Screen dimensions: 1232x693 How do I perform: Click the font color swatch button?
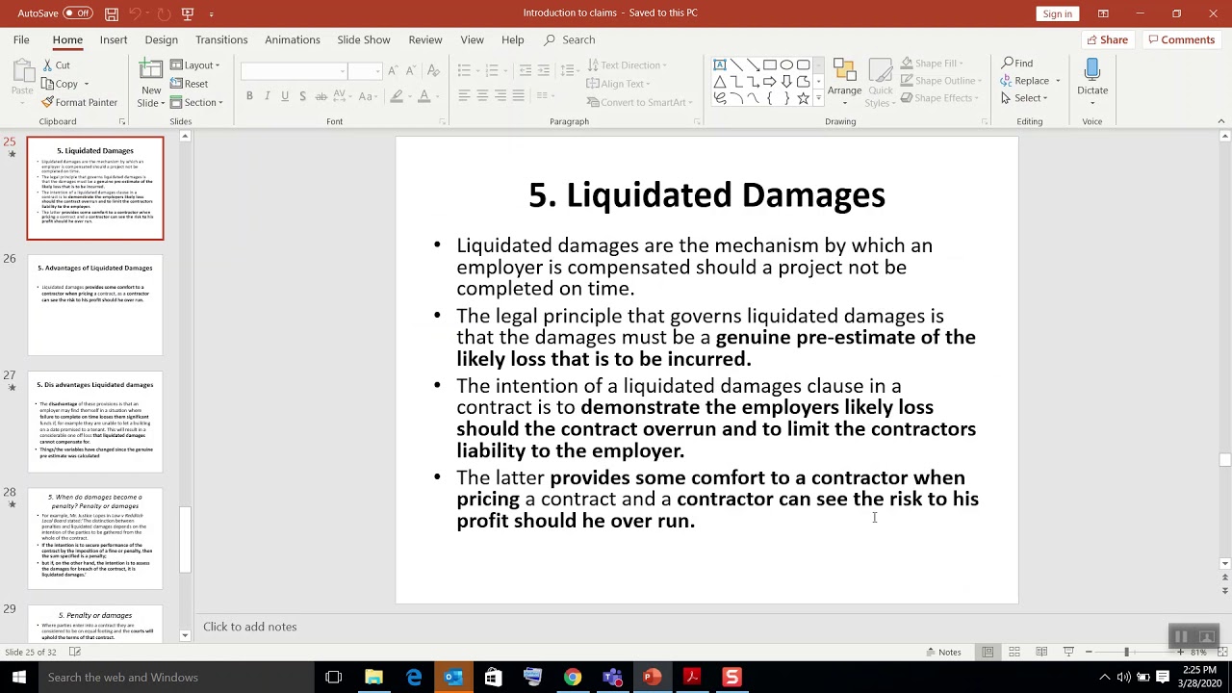(423, 96)
